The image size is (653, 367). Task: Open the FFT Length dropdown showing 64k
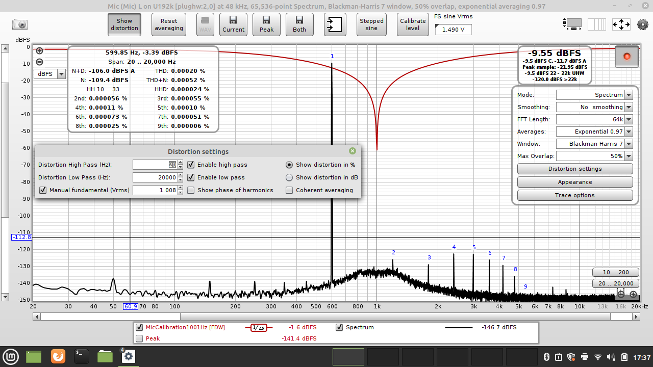594,119
